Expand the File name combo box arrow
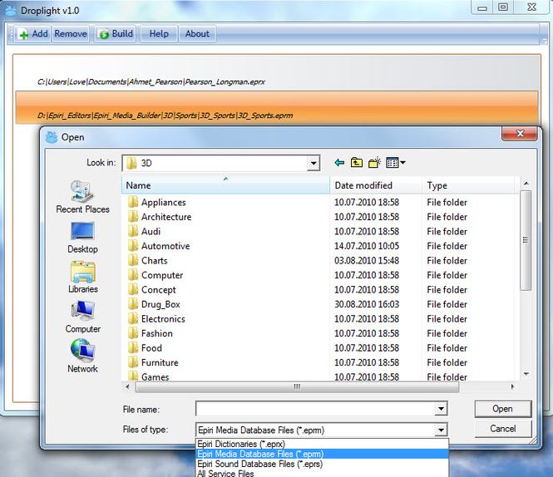 click(441, 409)
